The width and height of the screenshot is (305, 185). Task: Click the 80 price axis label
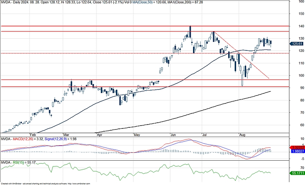click(302, 100)
